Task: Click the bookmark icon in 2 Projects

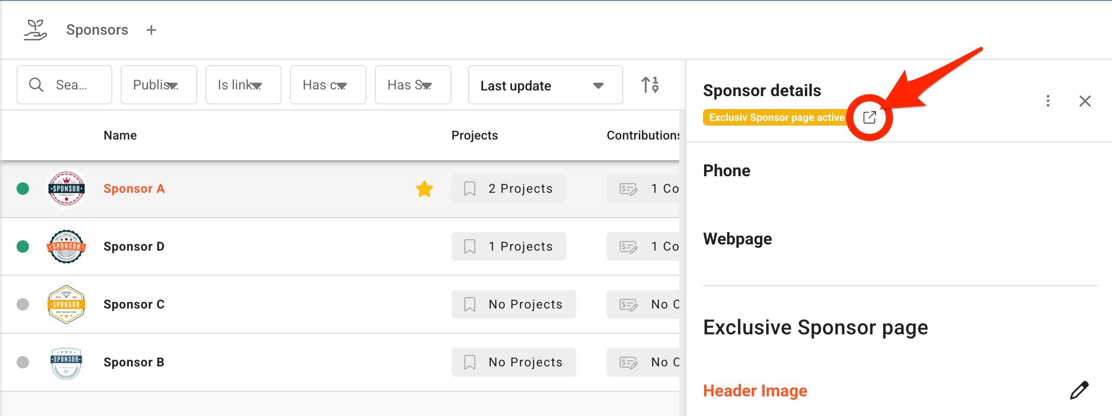Action: coord(470,189)
